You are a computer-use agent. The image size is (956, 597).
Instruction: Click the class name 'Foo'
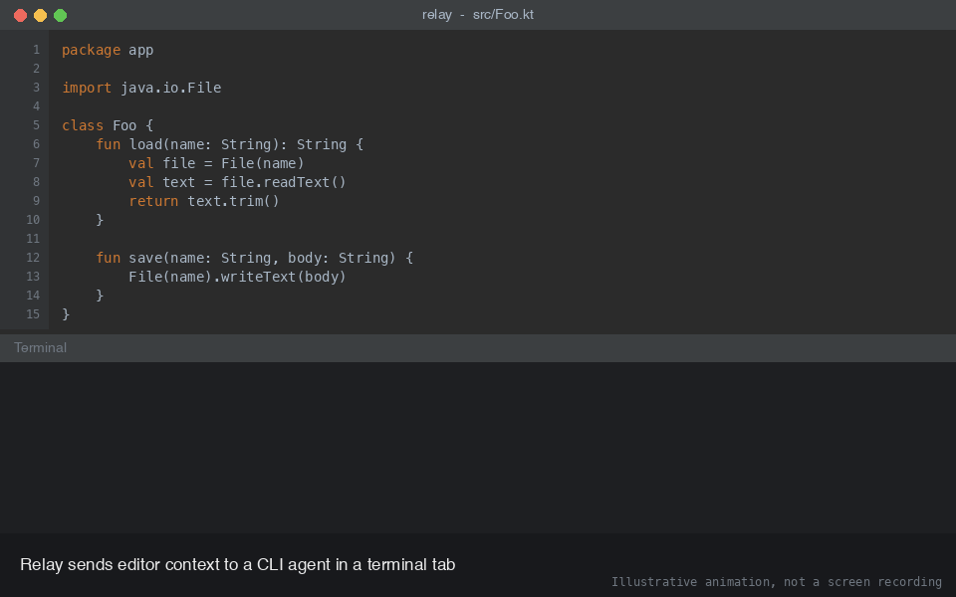click(x=124, y=125)
